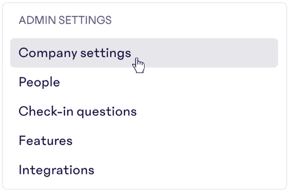Select Integrations under Admin Settings
Image resolution: width=290 pixels, height=192 pixels.
coord(56,170)
